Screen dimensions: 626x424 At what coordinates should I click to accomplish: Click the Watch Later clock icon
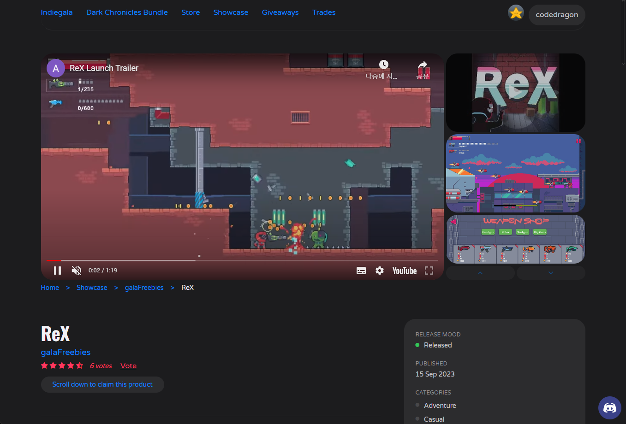tap(383, 65)
